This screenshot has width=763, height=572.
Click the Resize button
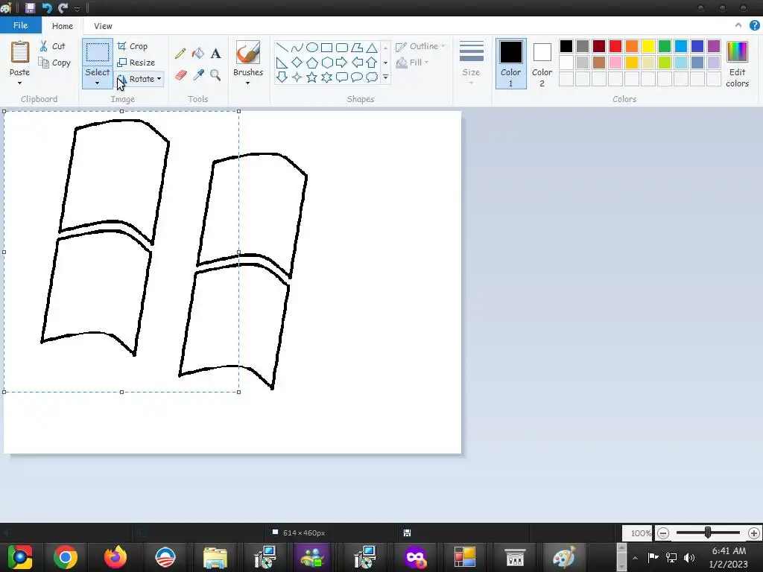(136, 63)
